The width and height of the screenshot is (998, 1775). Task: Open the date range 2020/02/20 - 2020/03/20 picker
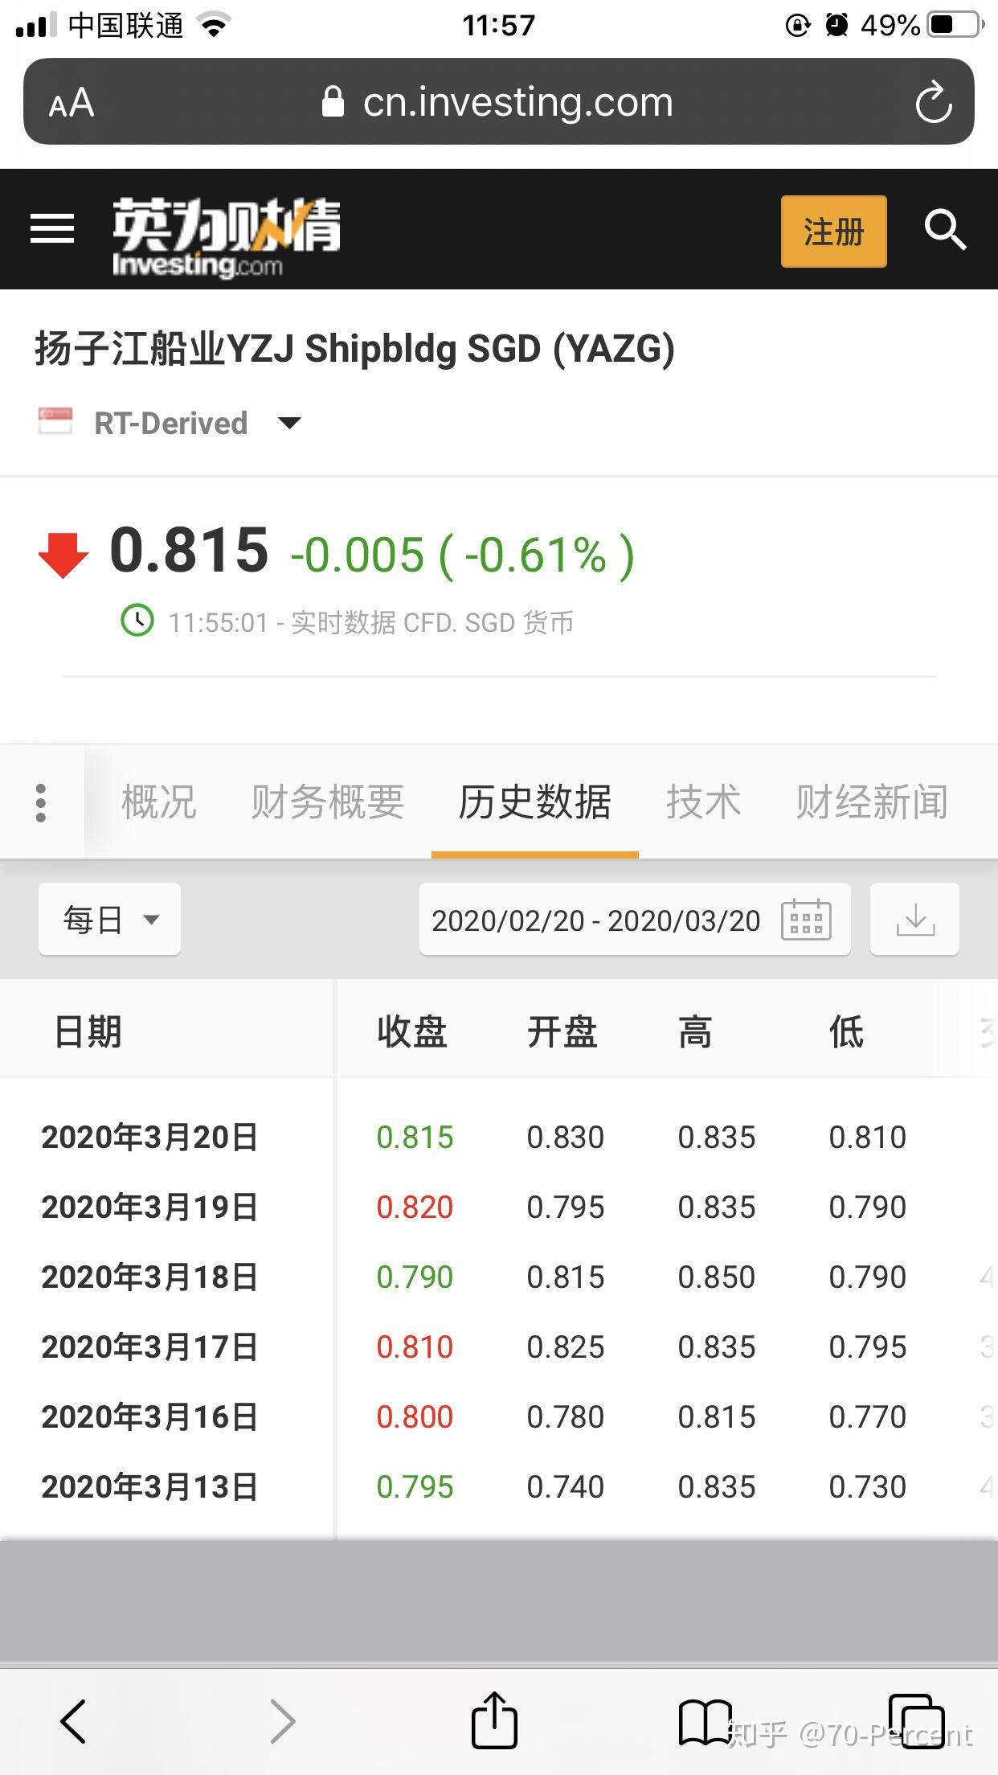click(x=635, y=919)
